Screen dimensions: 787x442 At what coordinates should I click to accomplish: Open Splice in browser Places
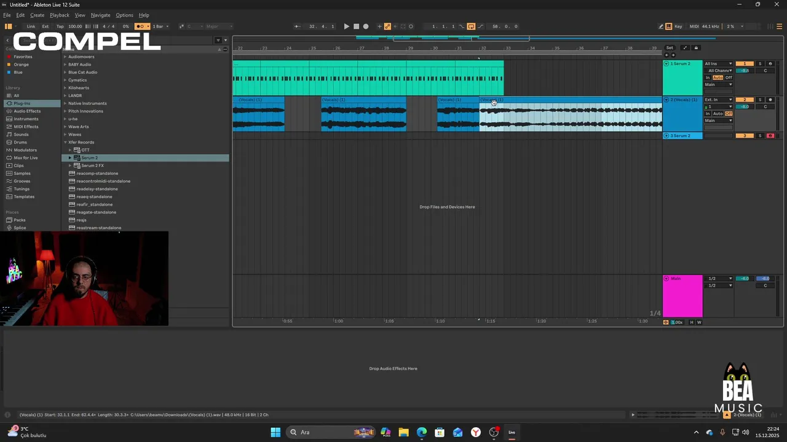[x=20, y=228]
